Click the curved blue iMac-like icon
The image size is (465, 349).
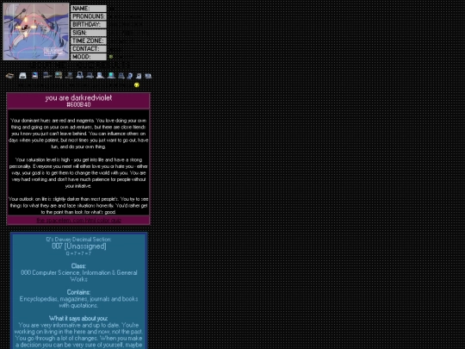[x=129, y=76]
